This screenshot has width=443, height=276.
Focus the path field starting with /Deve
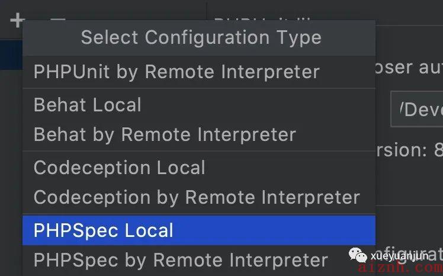(417, 109)
